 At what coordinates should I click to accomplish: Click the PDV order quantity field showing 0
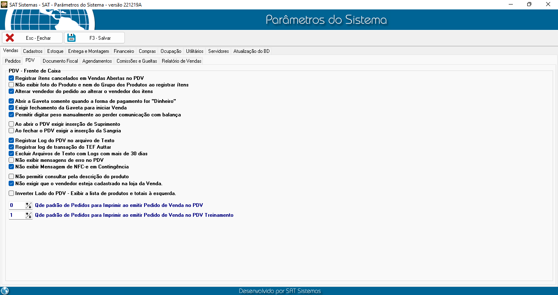17,205
